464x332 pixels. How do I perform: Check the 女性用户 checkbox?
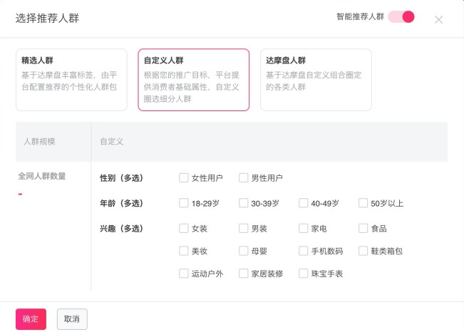pos(184,178)
